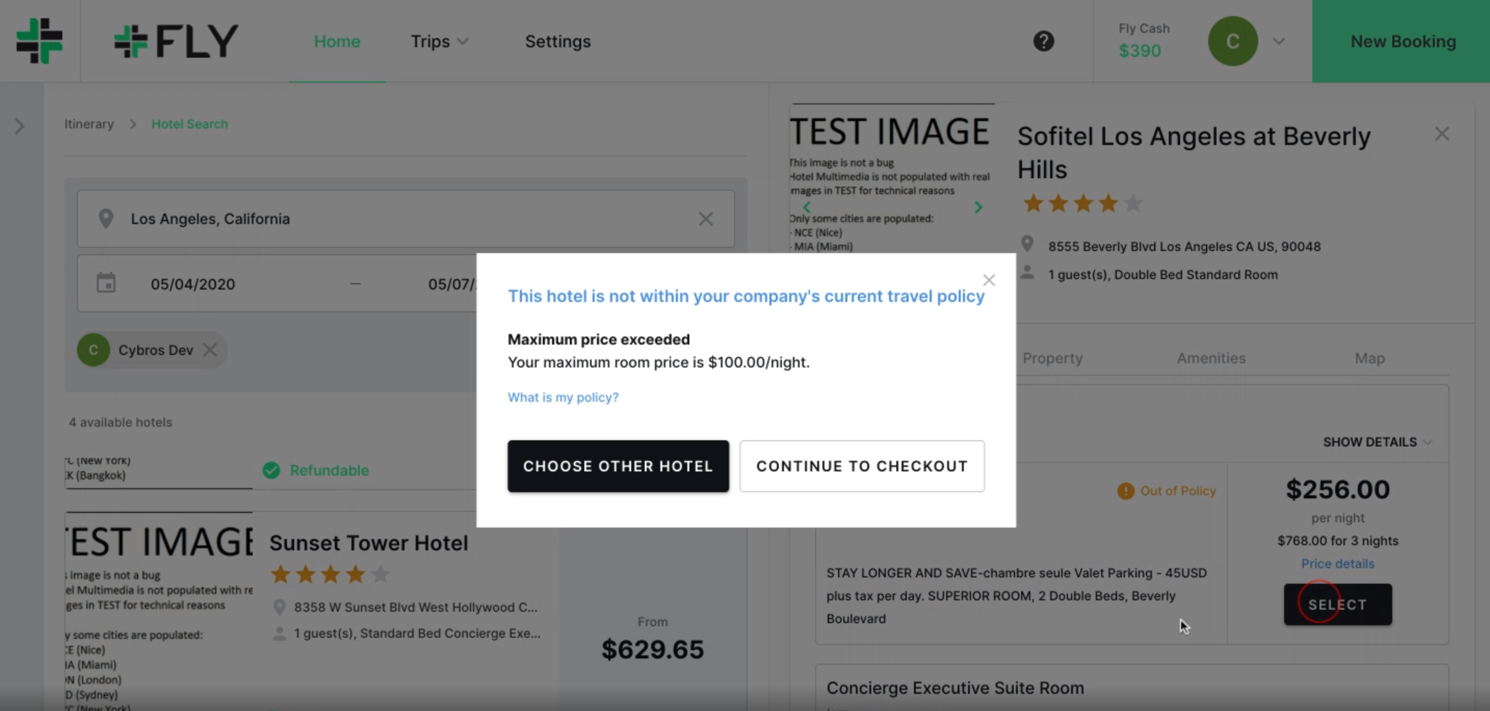Click the Out of Policy warning icon
1490x711 pixels.
1126,491
